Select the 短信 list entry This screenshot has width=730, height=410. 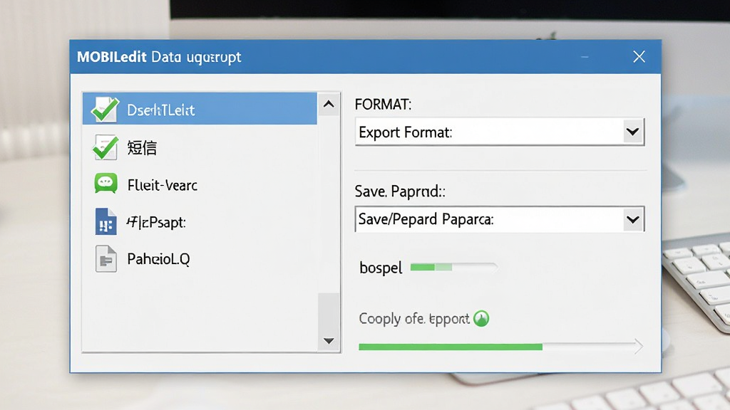click(200, 147)
